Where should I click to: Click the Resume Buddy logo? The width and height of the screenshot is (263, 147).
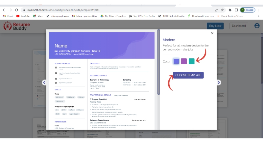click(16, 26)
